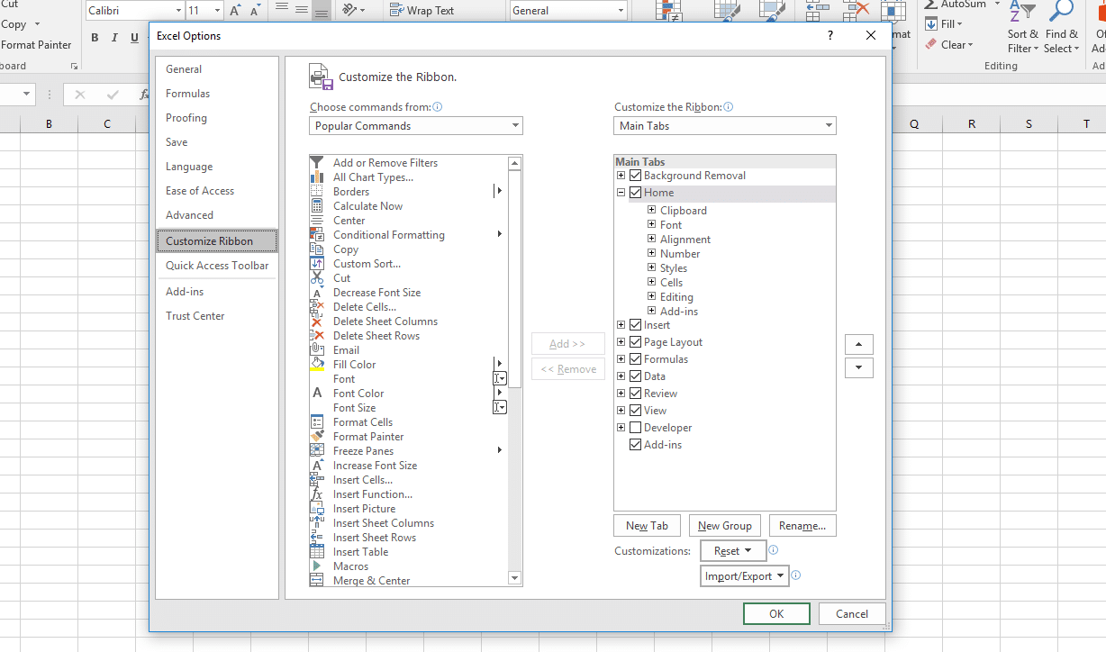Image resolution: width=1106 pixels, height=652 pixels.
Task: Switch to the Proofing category
Action: tap(186, 118)
